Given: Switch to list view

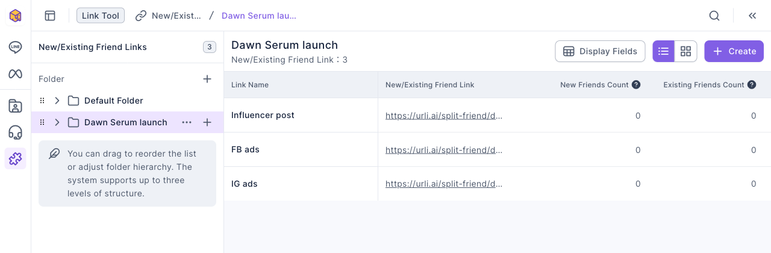Looking at the screenshot, I should coord(664,51).
